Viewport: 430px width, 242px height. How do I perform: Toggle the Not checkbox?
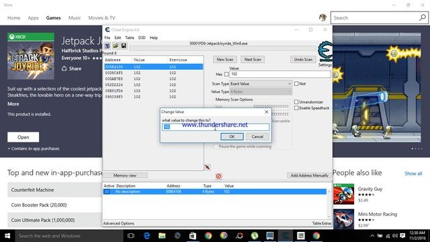tap(296, 83)
